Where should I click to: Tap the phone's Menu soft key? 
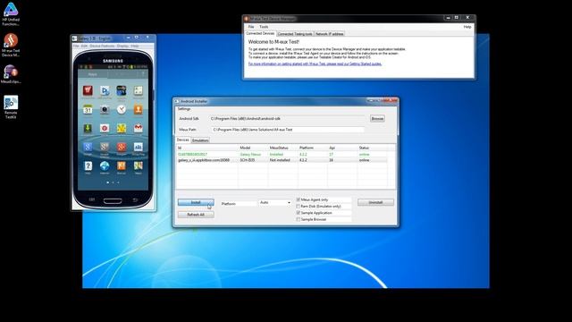point(91,200)
